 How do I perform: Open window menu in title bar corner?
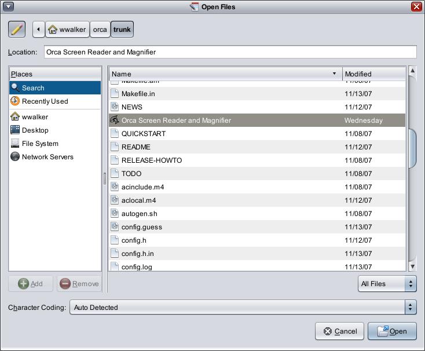(8, 7)
